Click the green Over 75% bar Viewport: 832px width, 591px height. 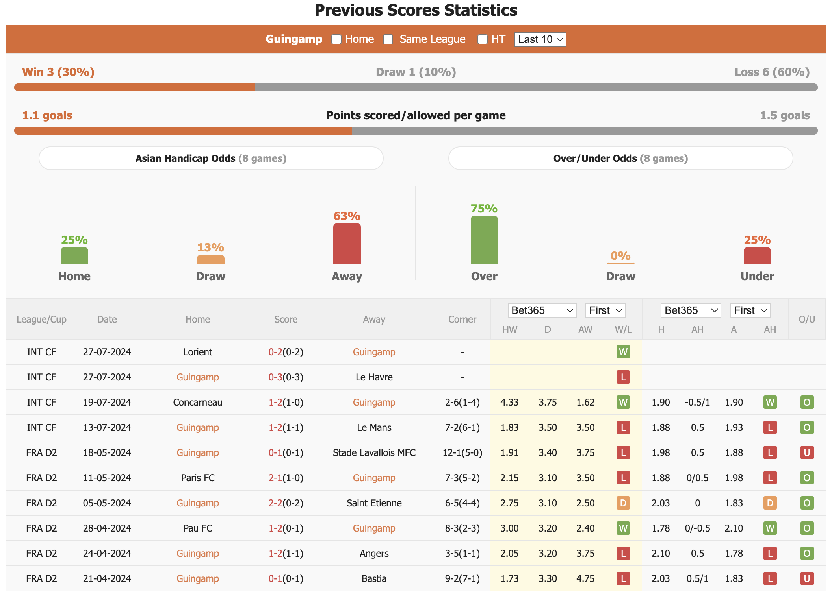pos(484,240)
